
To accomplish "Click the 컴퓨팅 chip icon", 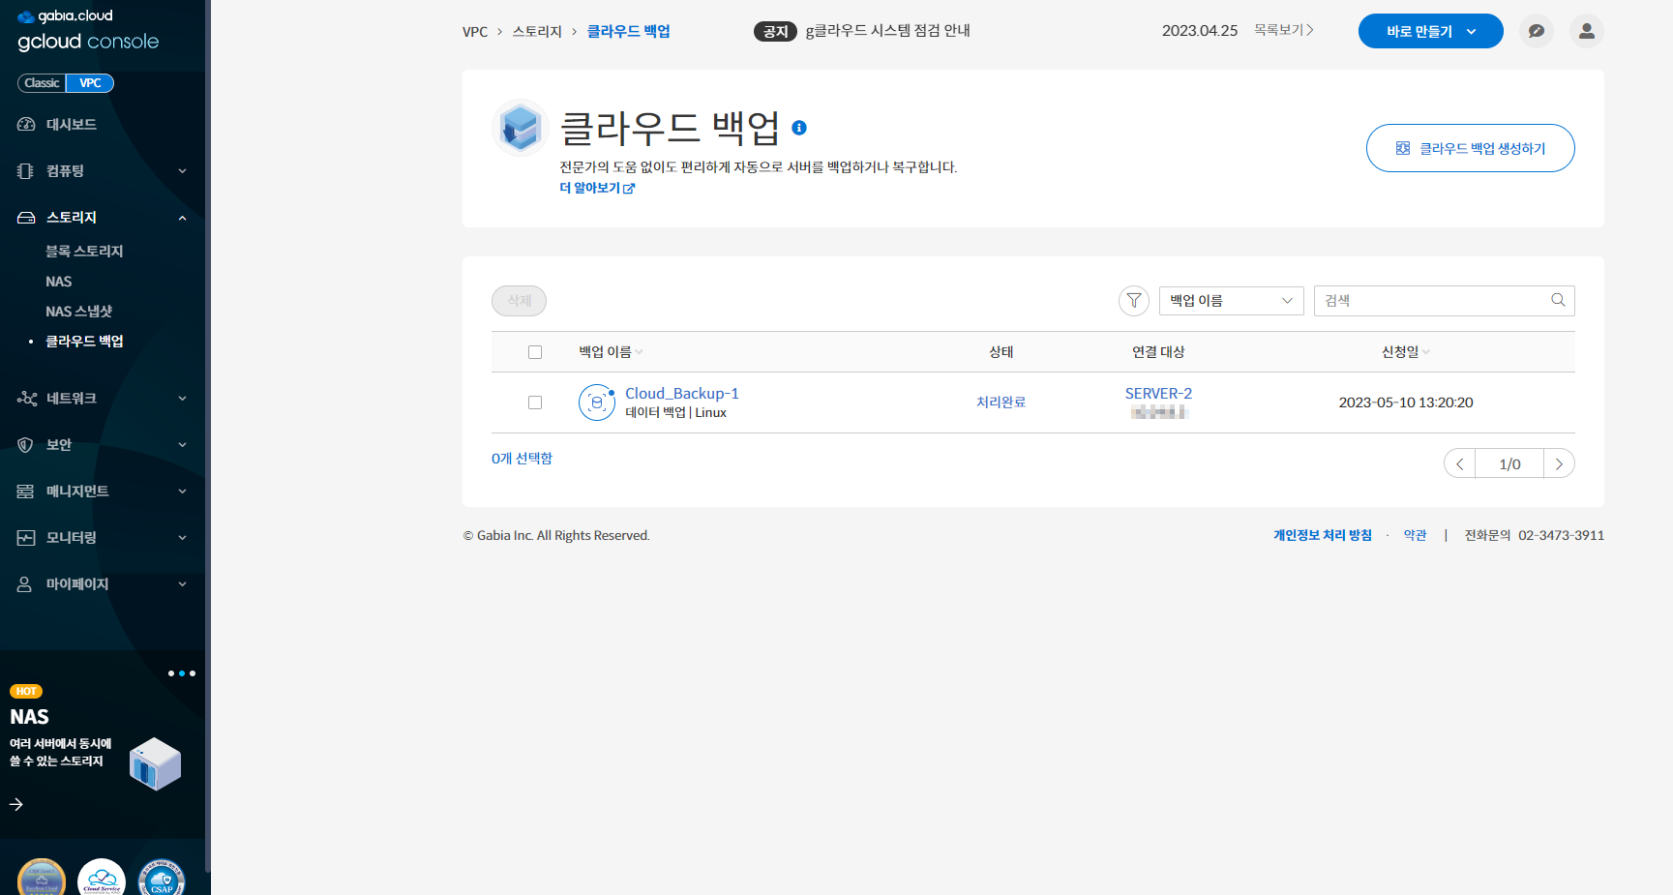I will click(x=26, y=171).
